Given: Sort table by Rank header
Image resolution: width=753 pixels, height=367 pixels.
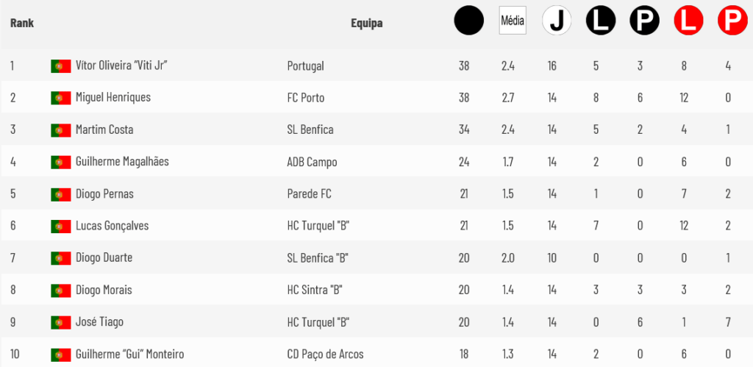Looking at the screenshot, I should coord(22,23).
